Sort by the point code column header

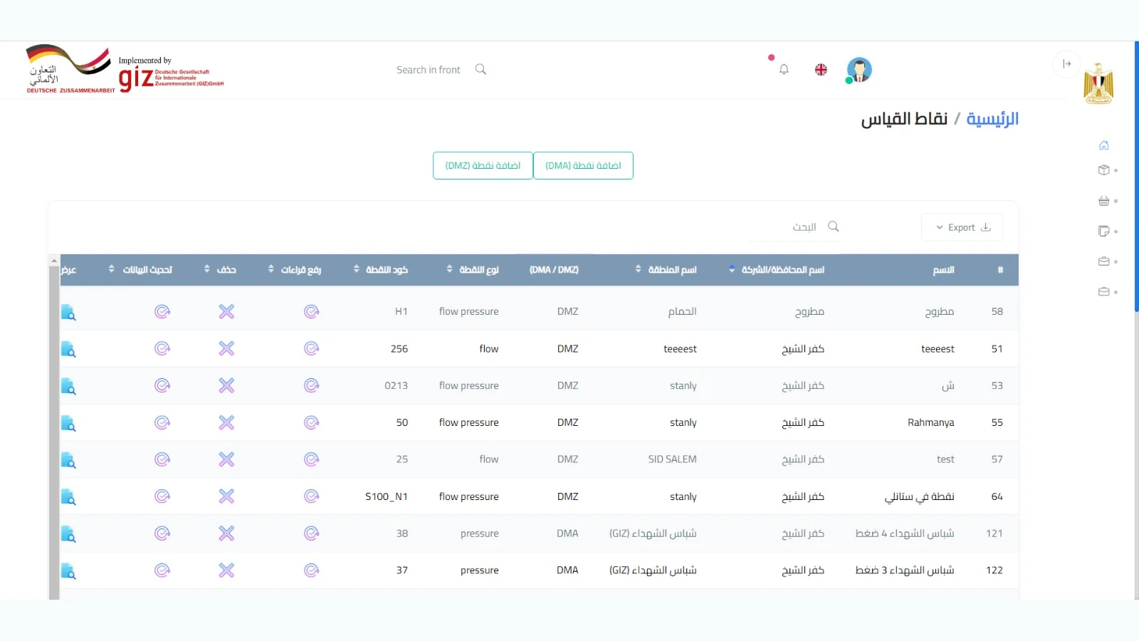click(381, 270)
